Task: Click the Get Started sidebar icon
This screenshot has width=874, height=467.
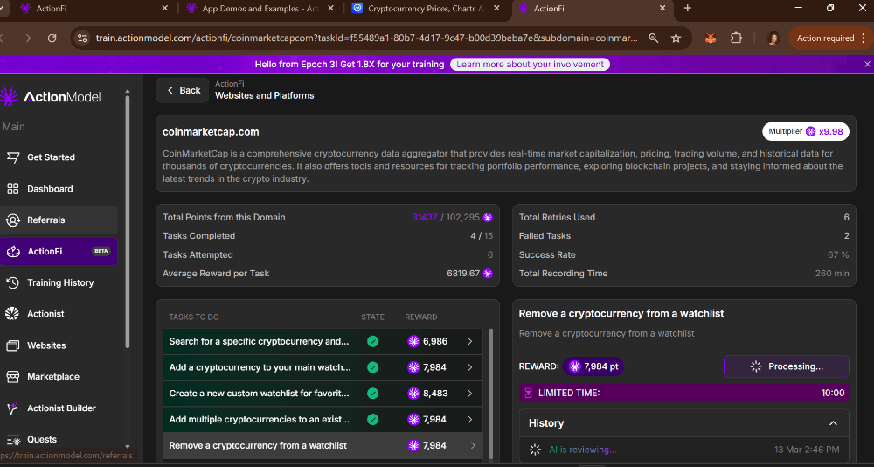Action: (x=13, y=157)
